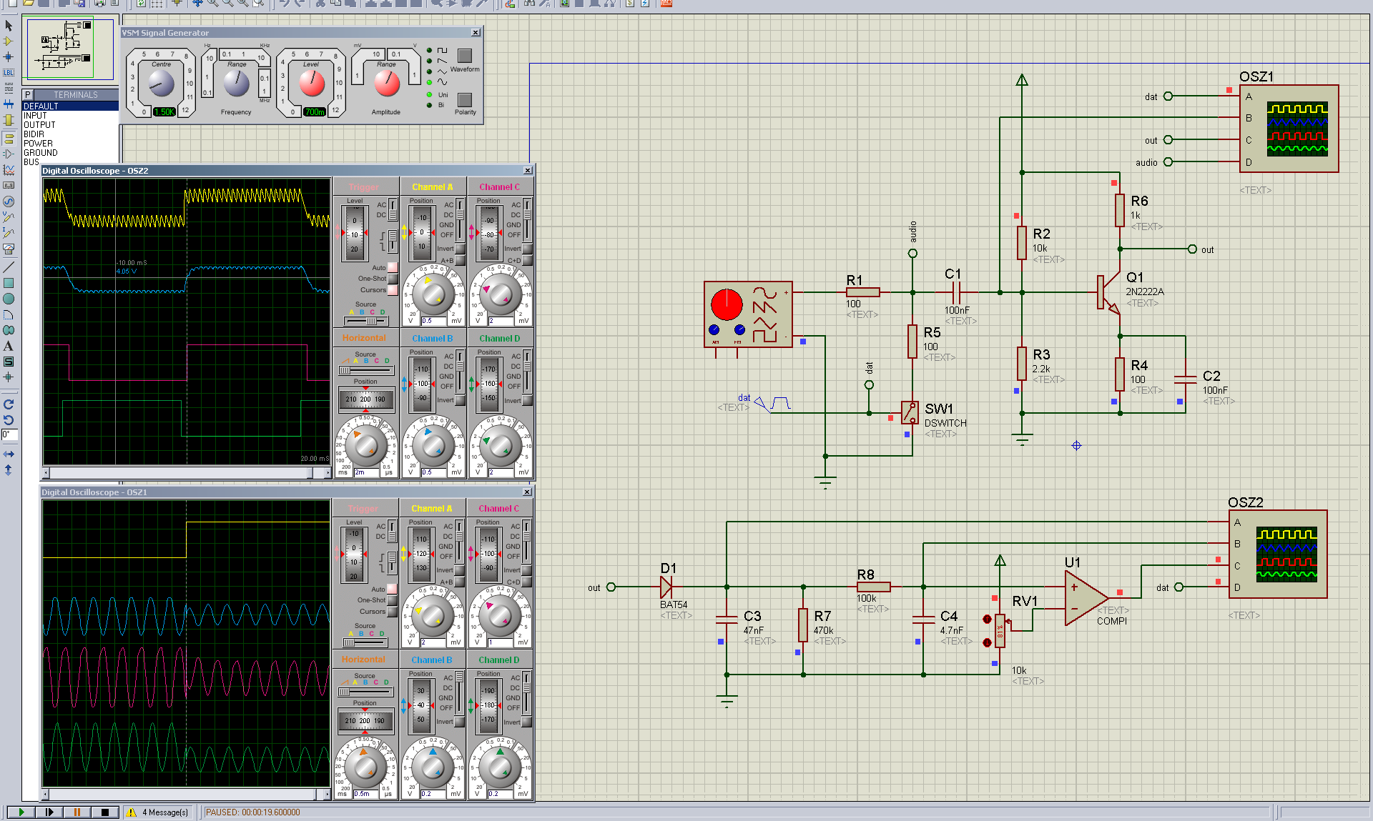Select Device Pins Mode tool
Viewport: 1373px width, 821px height.
(9, 154)
